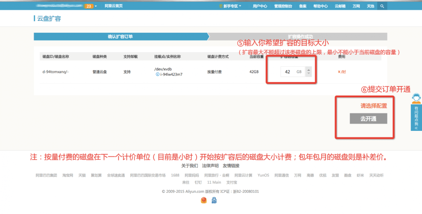Open the 友情链接 footer link
This screenshot has width=422, height=214.
click(x=231, y=166)
